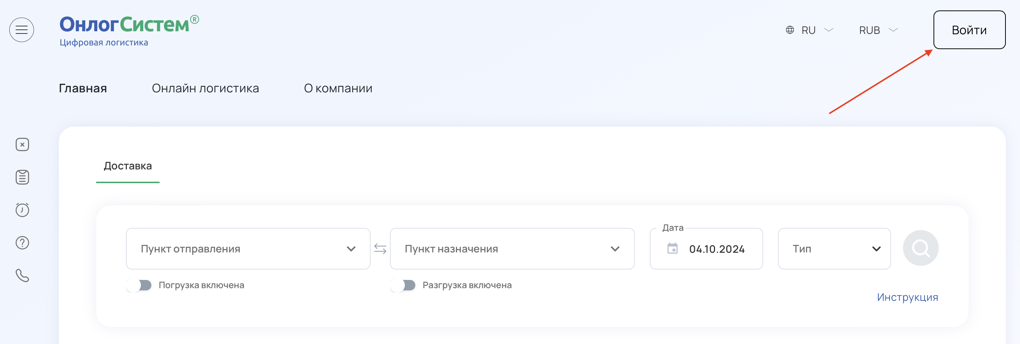Click the date field 04.10.2024

[706, 249]
